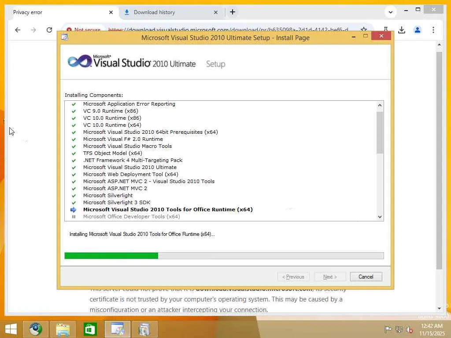
Task: Open the browser profile icon
Action: click(x=418, y=30)
